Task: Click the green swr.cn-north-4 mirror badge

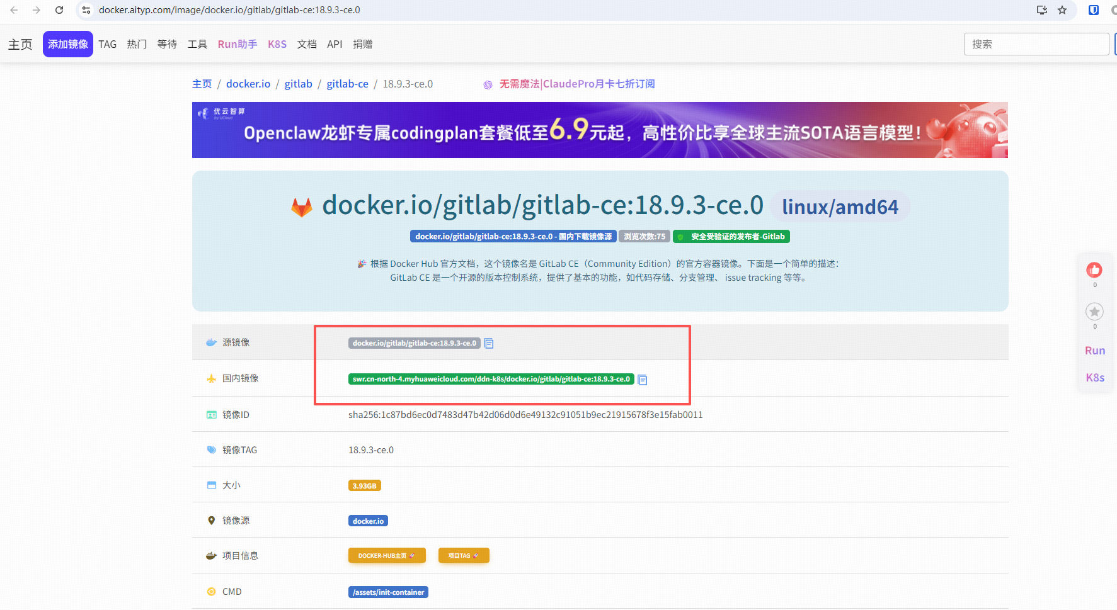Action: 491,379
